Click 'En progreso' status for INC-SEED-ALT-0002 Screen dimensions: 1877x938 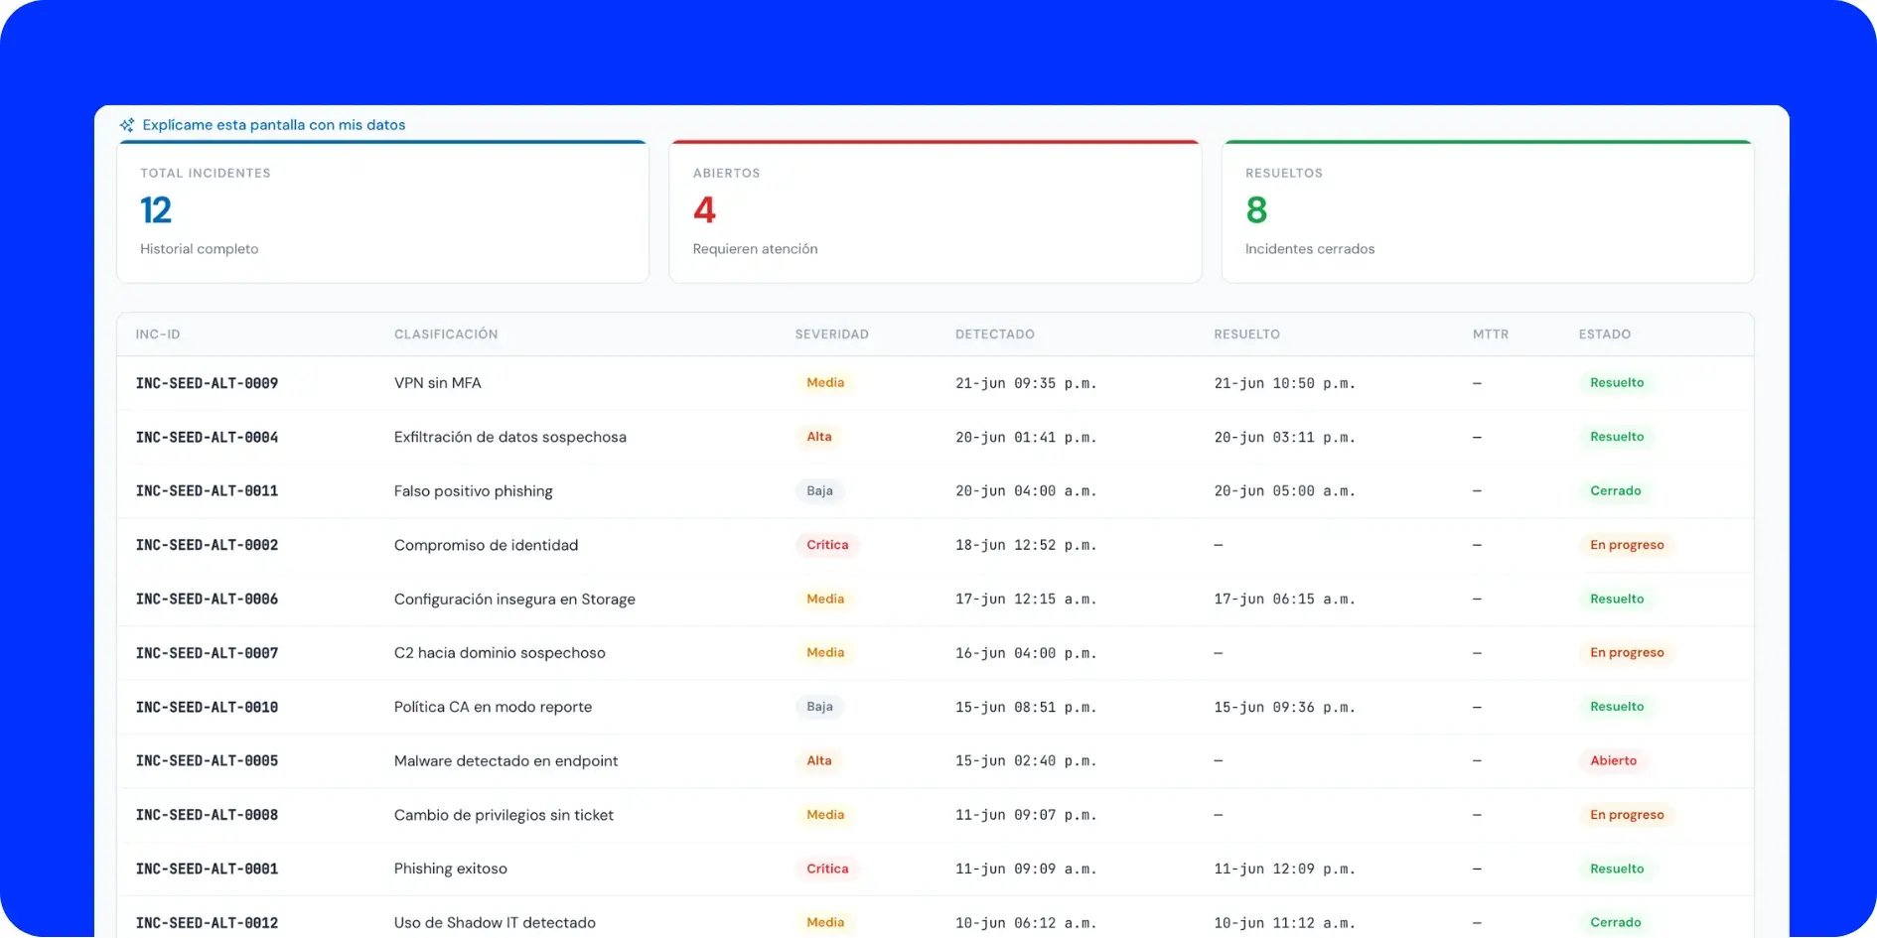click(x=1627, y=545)
